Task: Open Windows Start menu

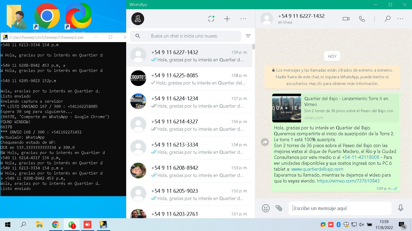Action: click(x=8, y=225)
